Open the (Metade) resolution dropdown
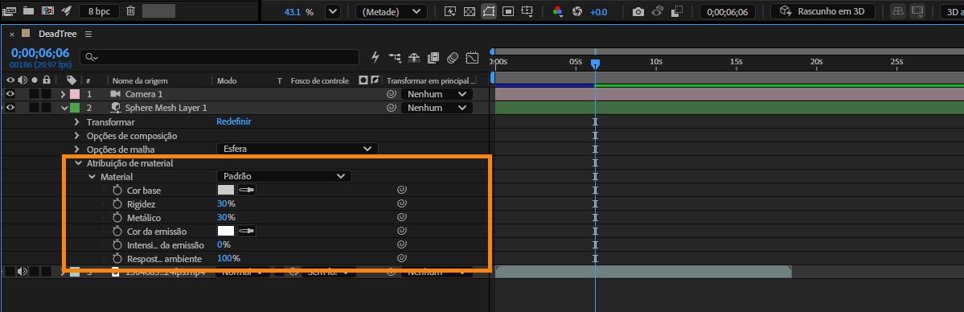The image size is (964, 312). [x=392, y=12]
